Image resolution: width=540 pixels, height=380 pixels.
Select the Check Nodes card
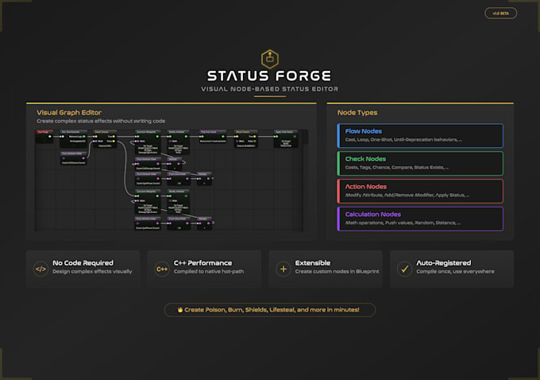(420, 163)
